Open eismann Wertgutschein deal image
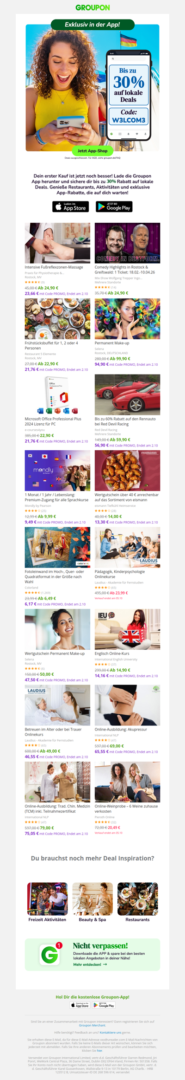 [128, 471]
